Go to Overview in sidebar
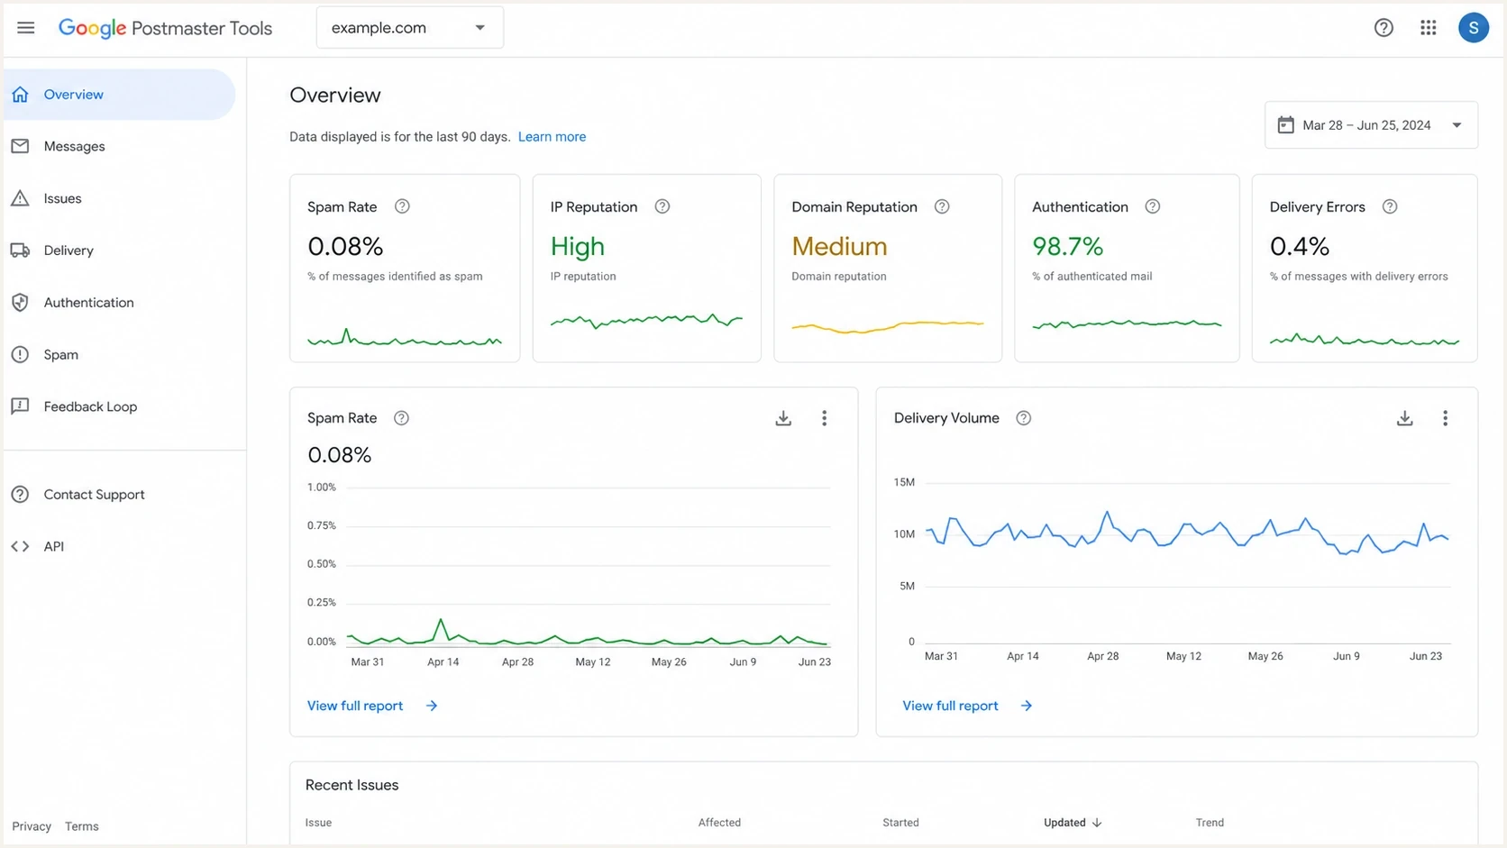This screenshot has height=848, width=1507. (x=118, y=95)
